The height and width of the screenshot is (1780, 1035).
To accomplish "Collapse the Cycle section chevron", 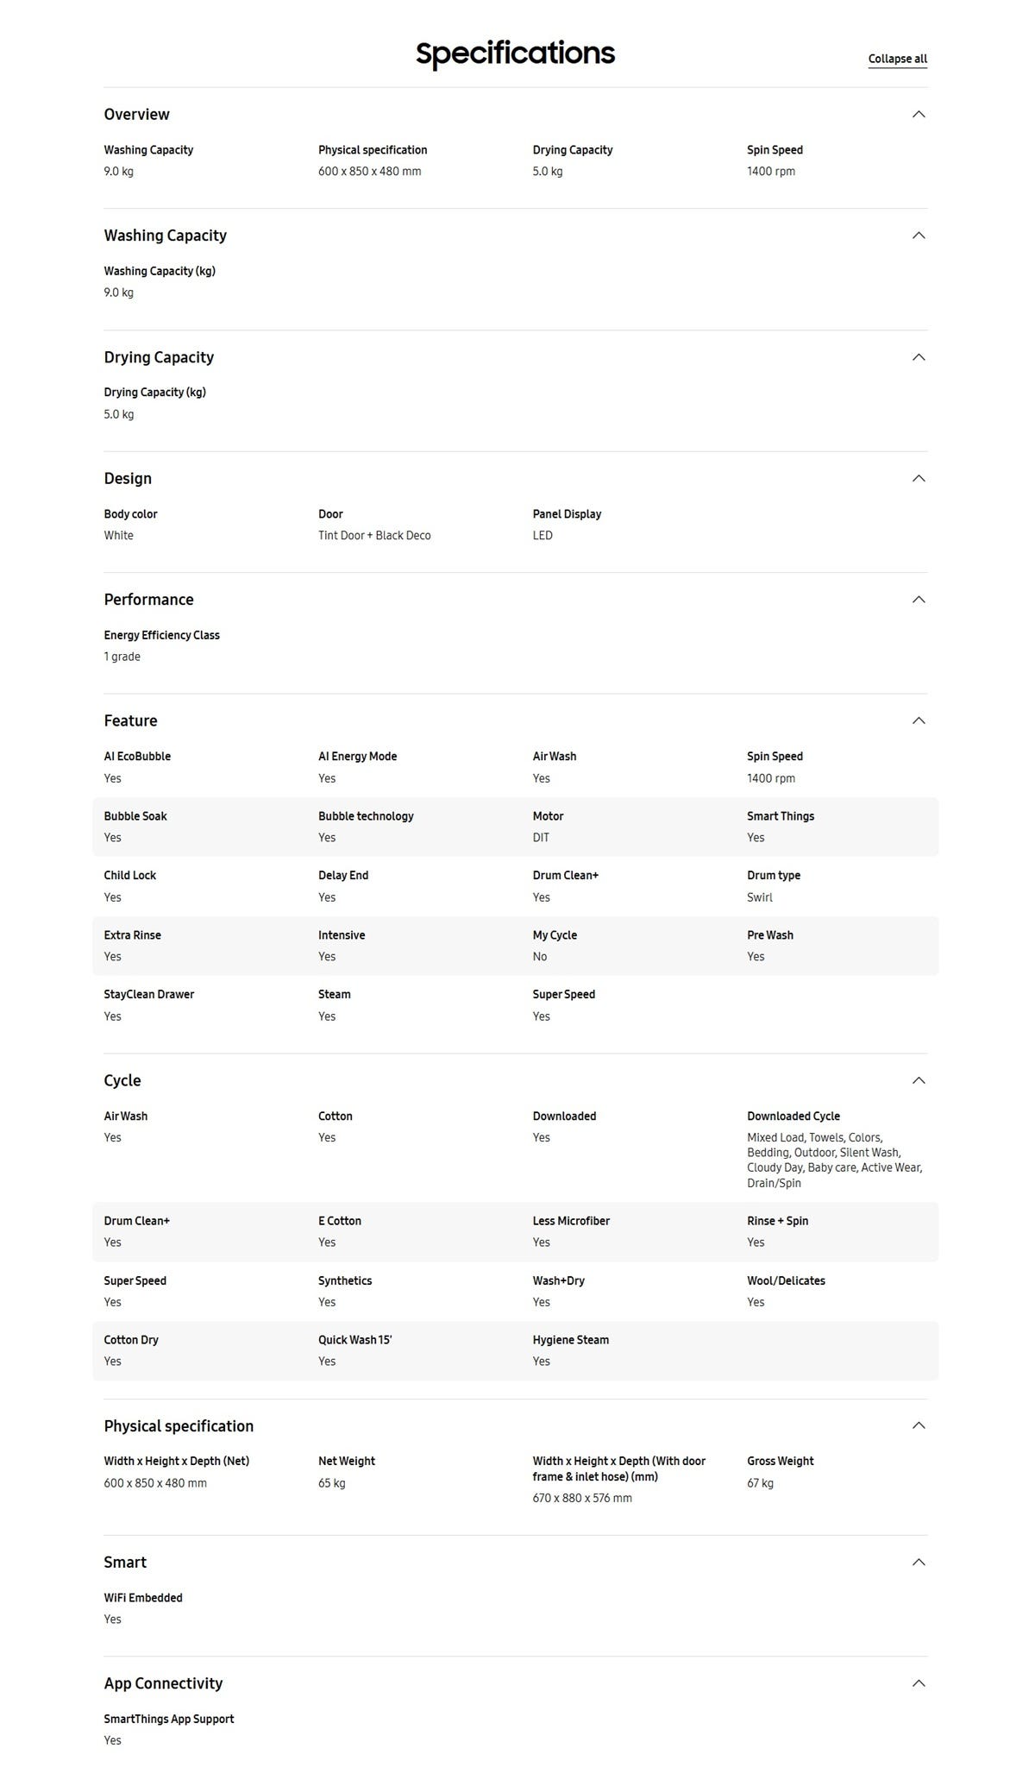I will [x=919, y=1080].
